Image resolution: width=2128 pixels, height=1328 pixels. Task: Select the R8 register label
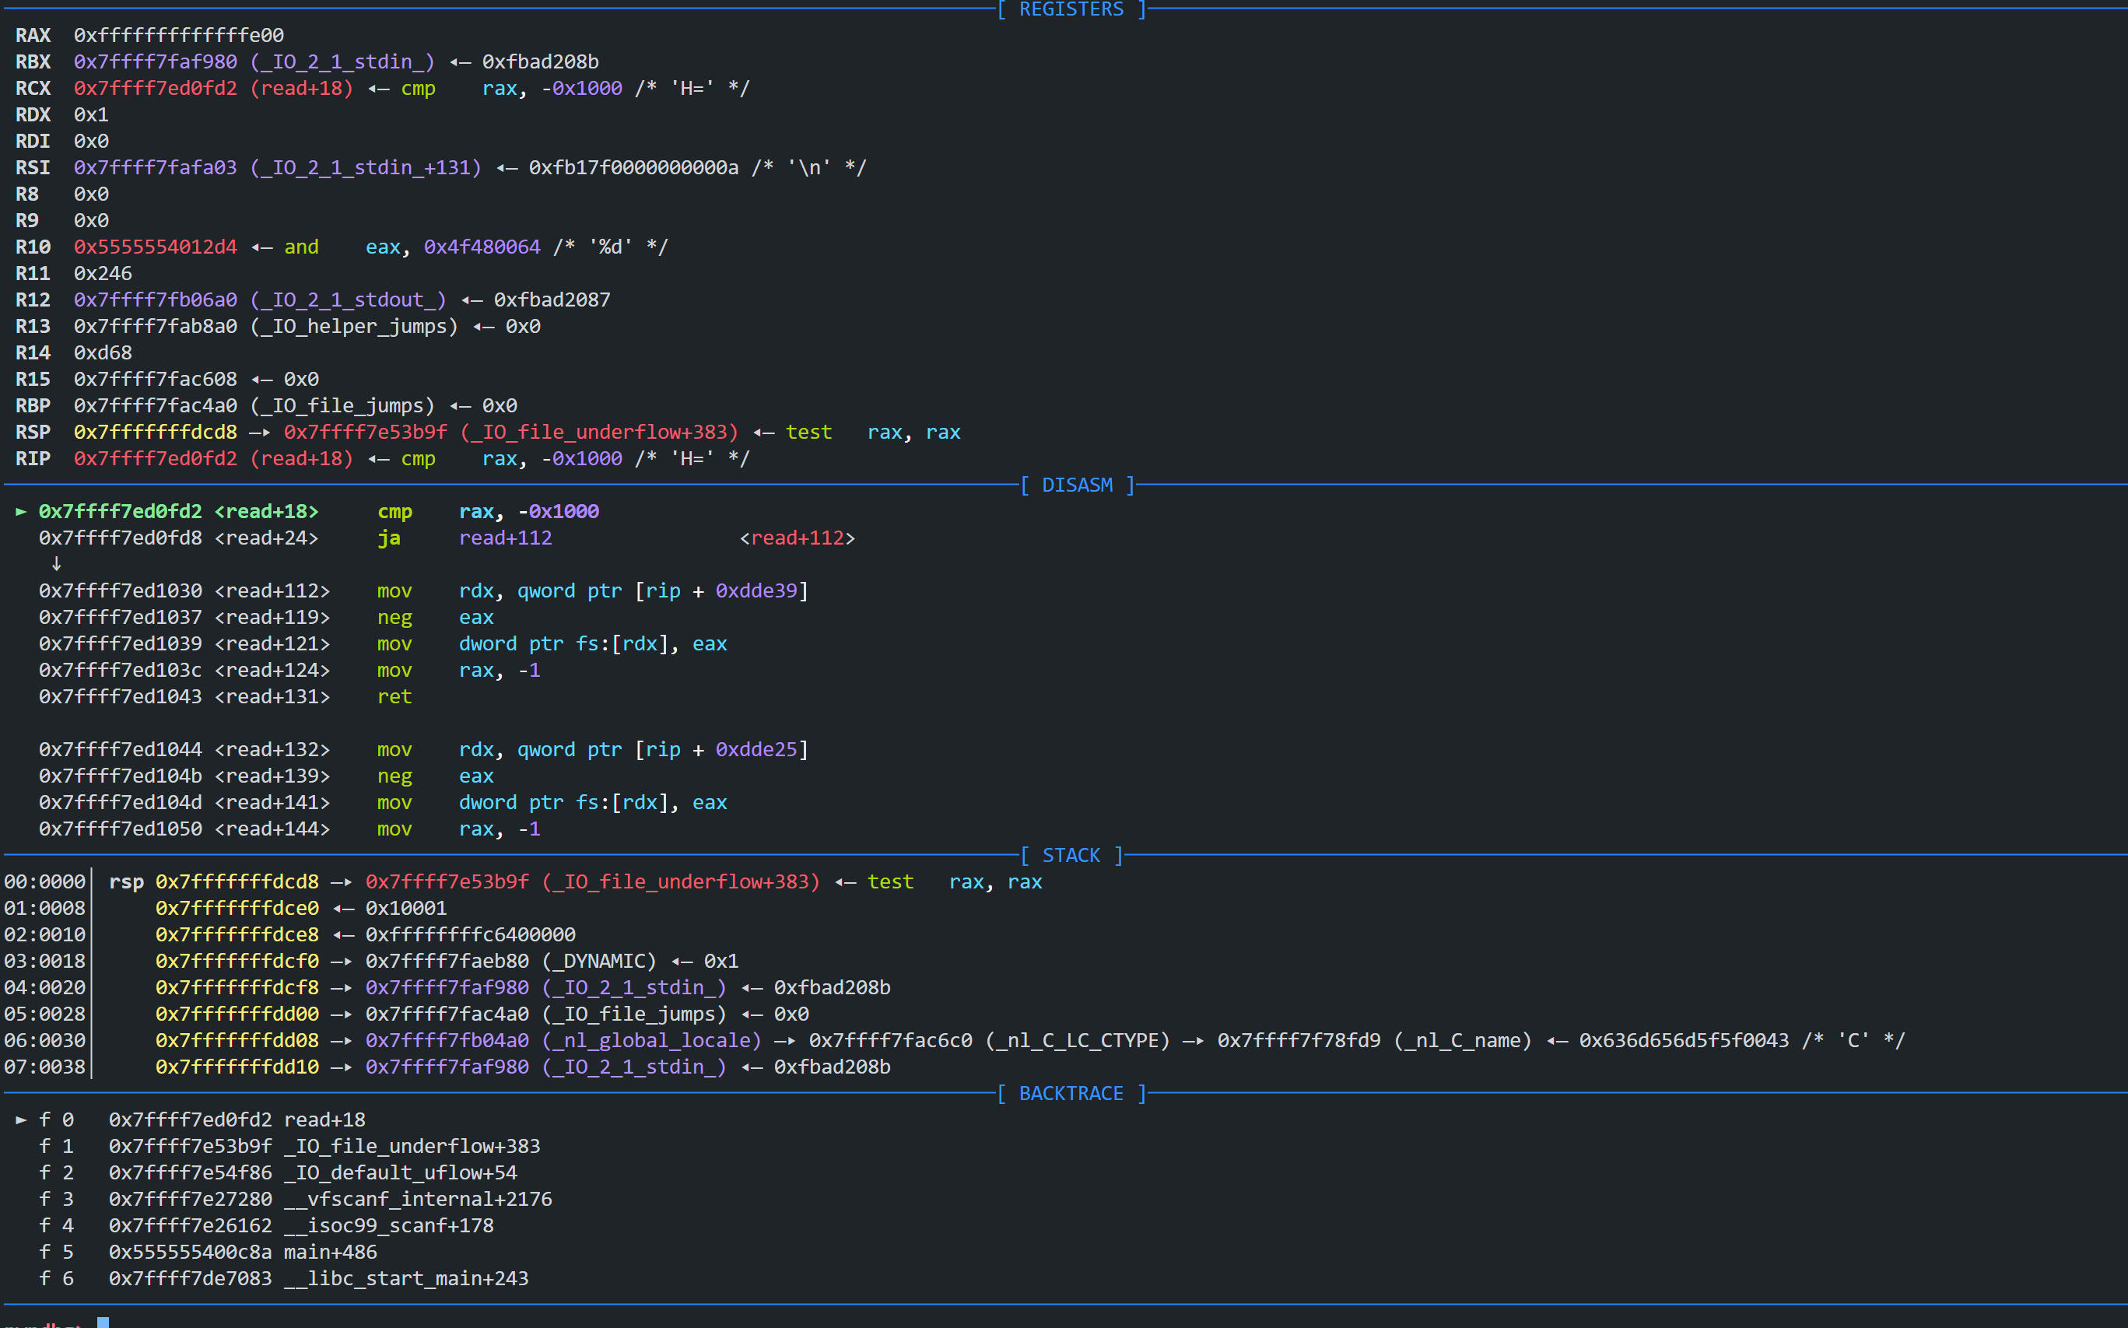27,194
